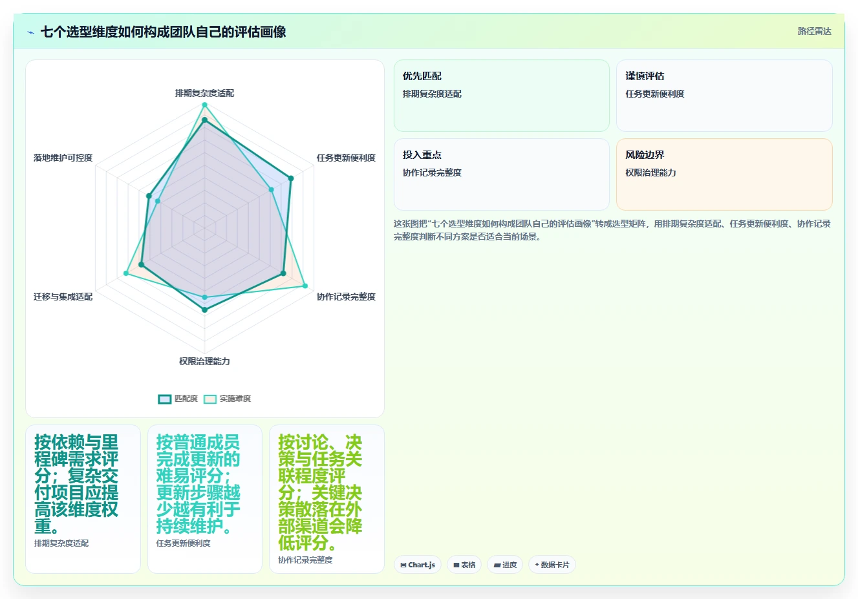Click the 实施难度 data point on the 迁移与集成适配 axis
This screenshot has height=599, width=858.
[126, 274]
